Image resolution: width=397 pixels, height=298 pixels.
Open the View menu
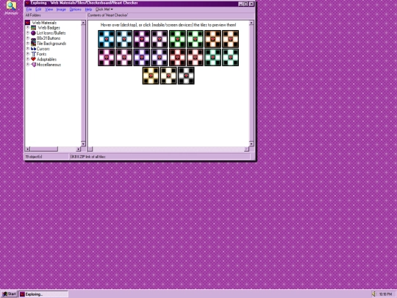49,10
